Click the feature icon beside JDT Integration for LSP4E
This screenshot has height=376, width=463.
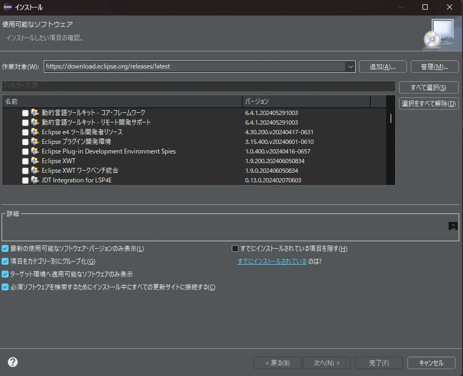[35, 180]
